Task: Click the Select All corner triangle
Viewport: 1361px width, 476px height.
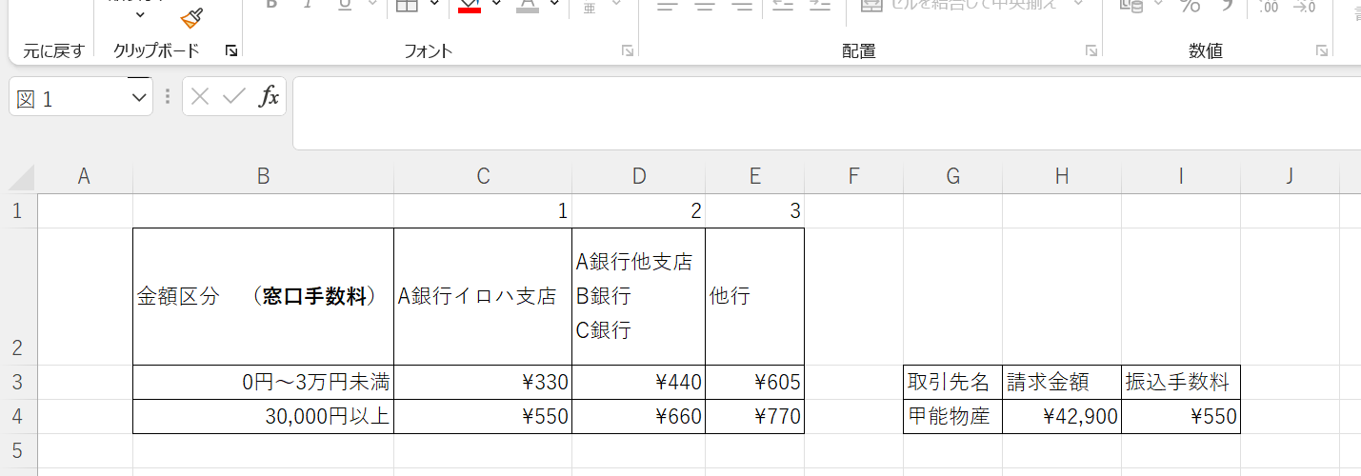Action: click(21, 177)
